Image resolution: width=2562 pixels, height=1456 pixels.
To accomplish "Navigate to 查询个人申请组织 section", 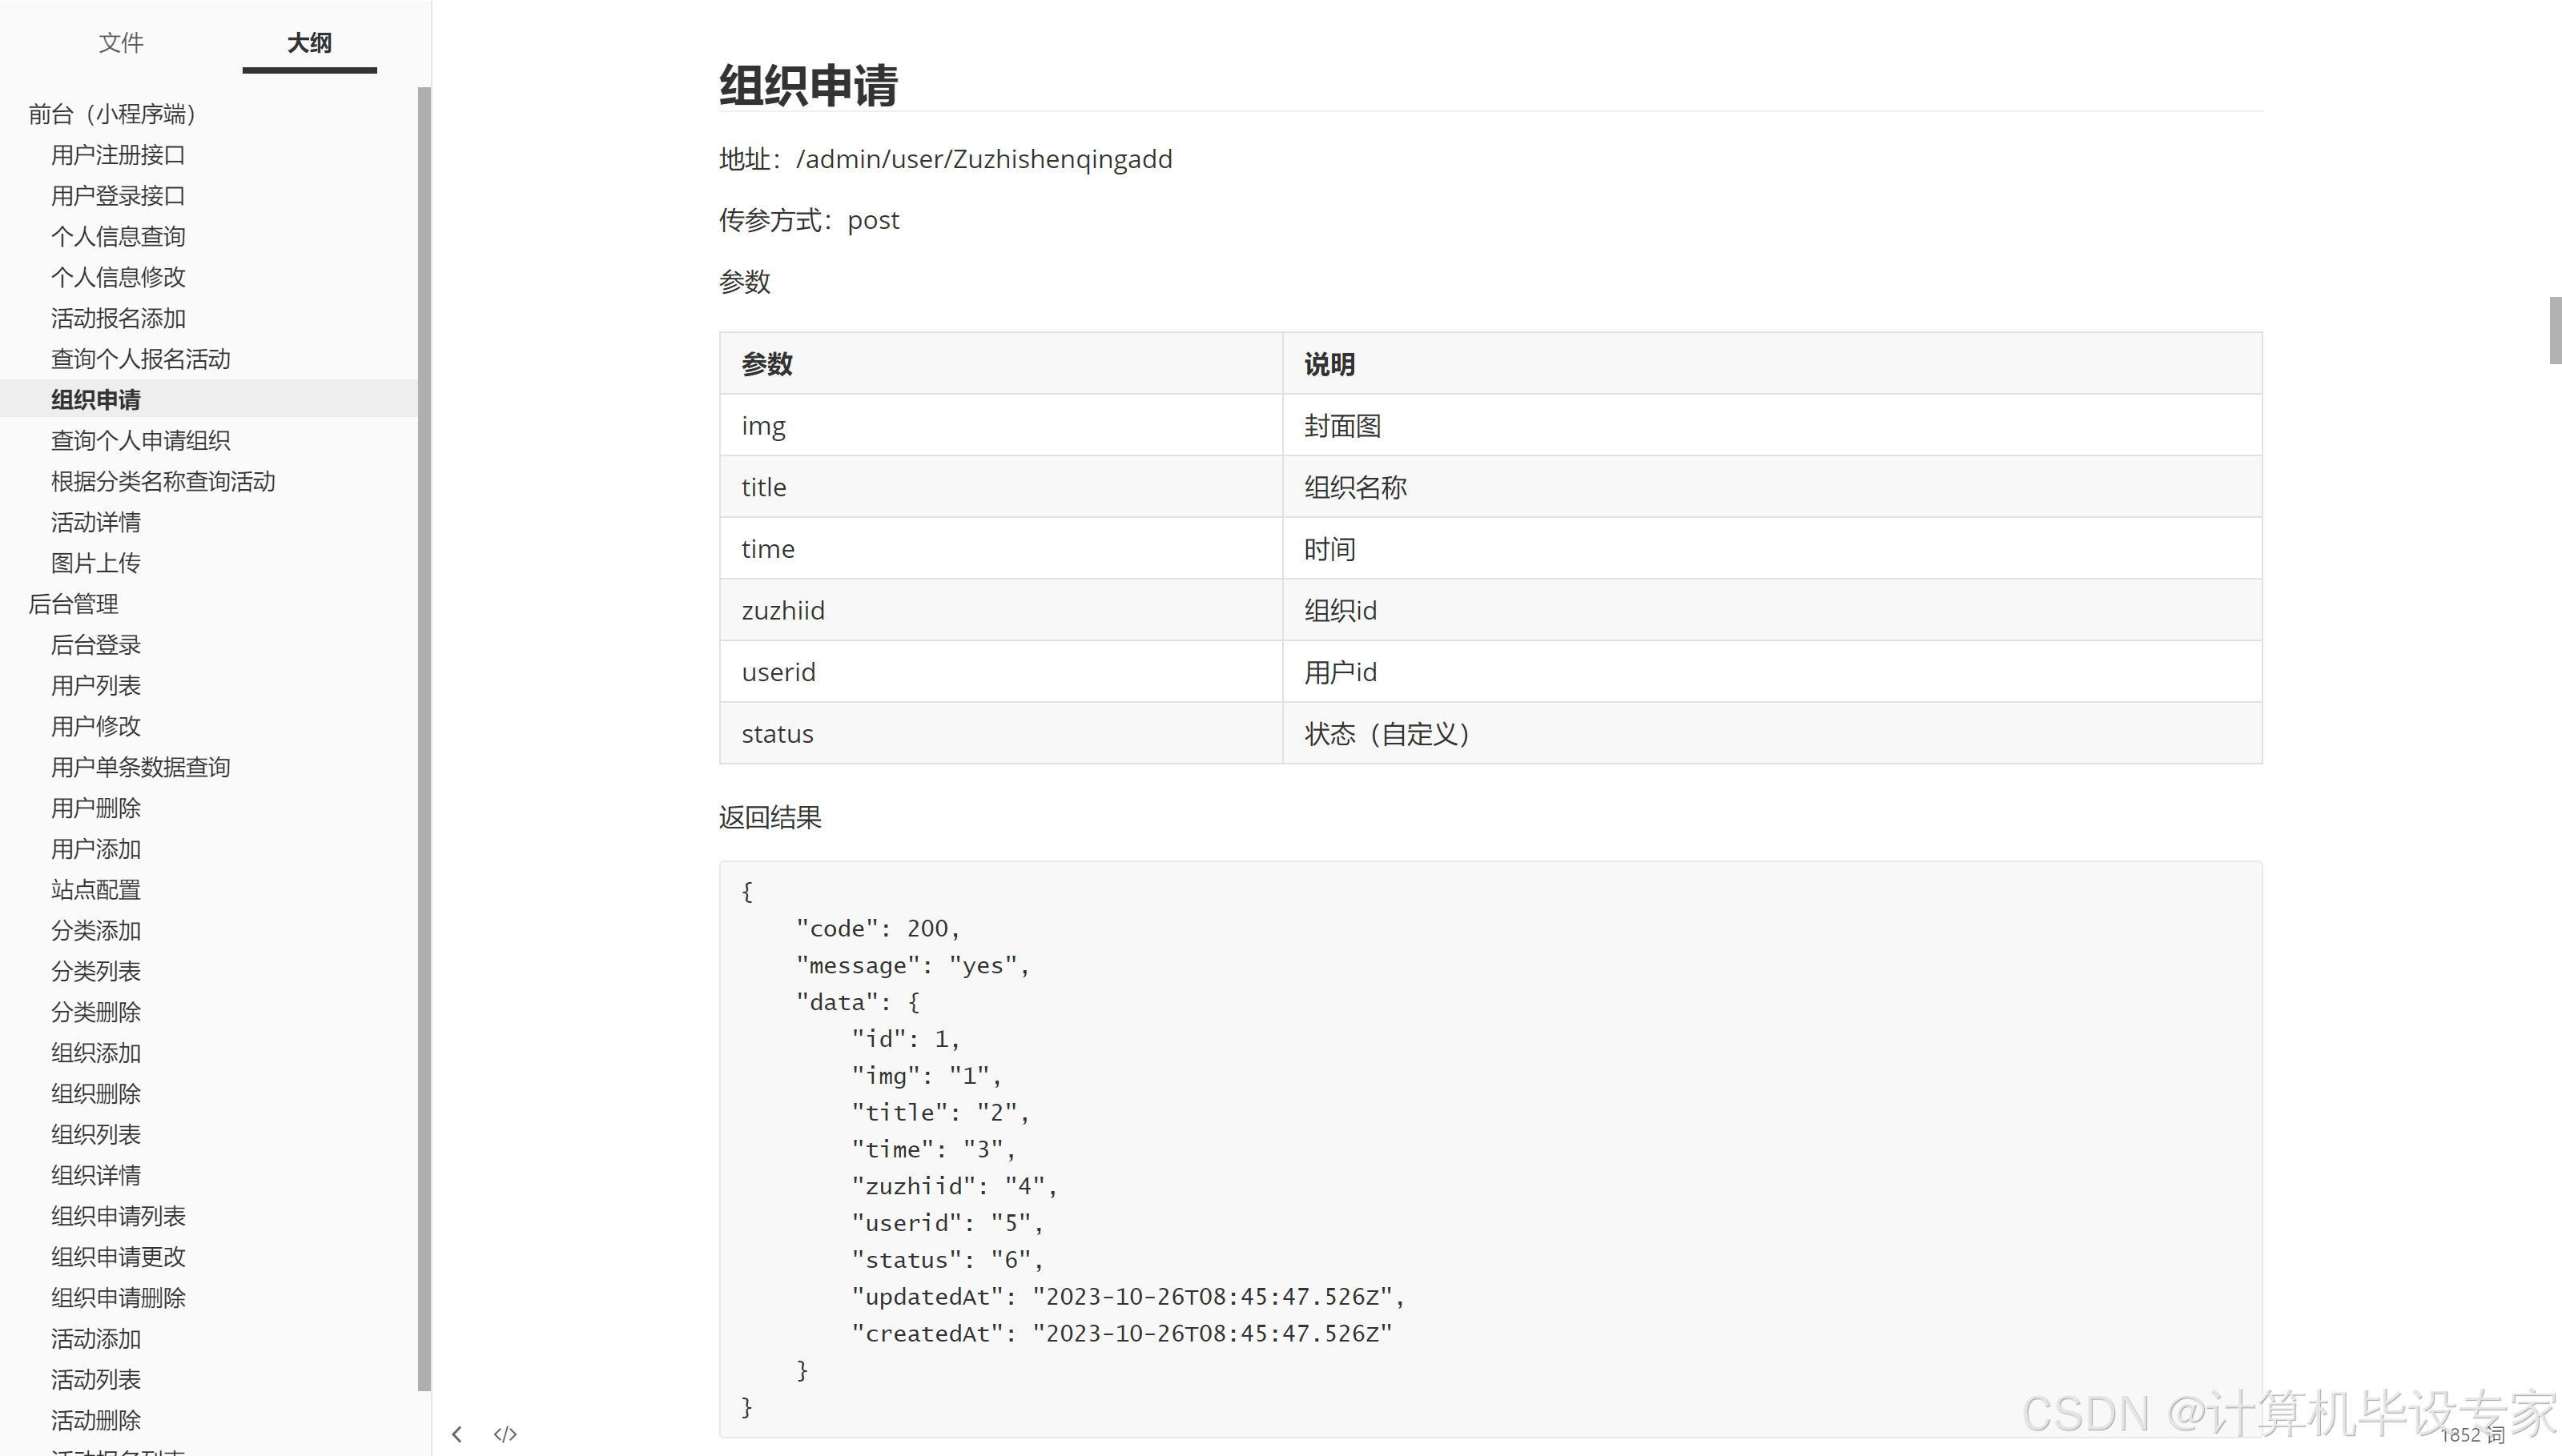I will pyautogui.click(x=141, y=441).
